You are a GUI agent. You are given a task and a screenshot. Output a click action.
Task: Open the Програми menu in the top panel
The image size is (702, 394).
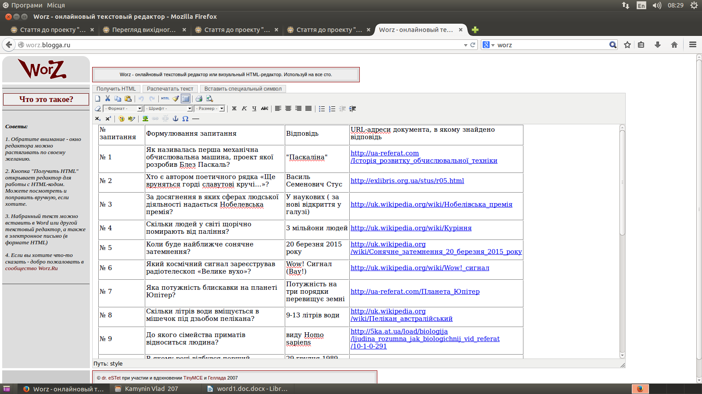pos(27,5)
